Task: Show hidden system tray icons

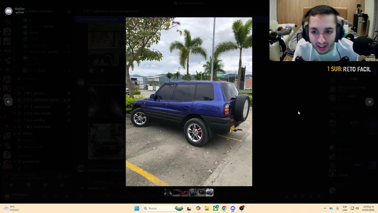Action: coord(325,208)
